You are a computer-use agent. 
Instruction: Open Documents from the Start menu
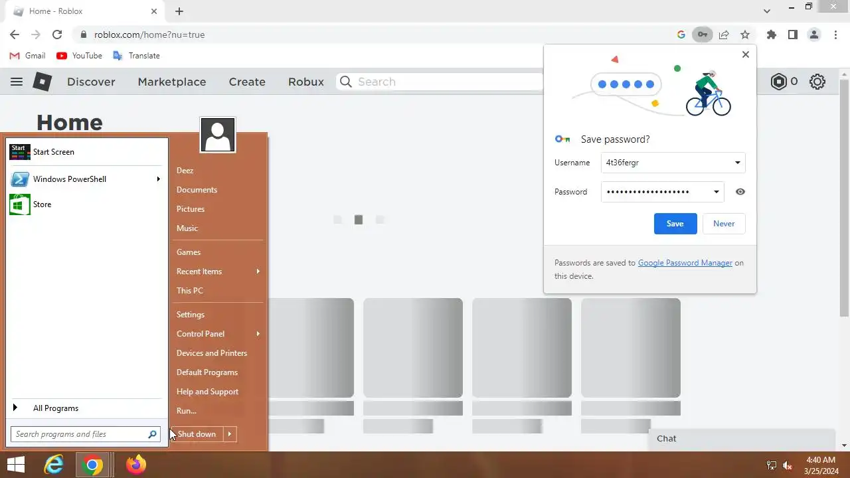click(x=197, y=190)
